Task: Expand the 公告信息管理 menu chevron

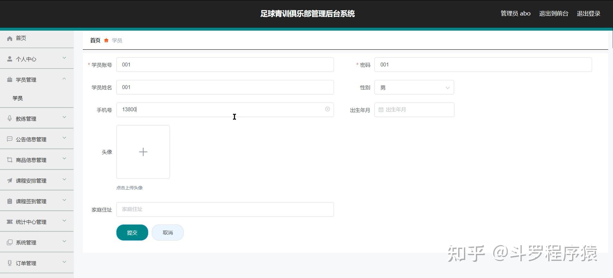Action: click(64, 138)
